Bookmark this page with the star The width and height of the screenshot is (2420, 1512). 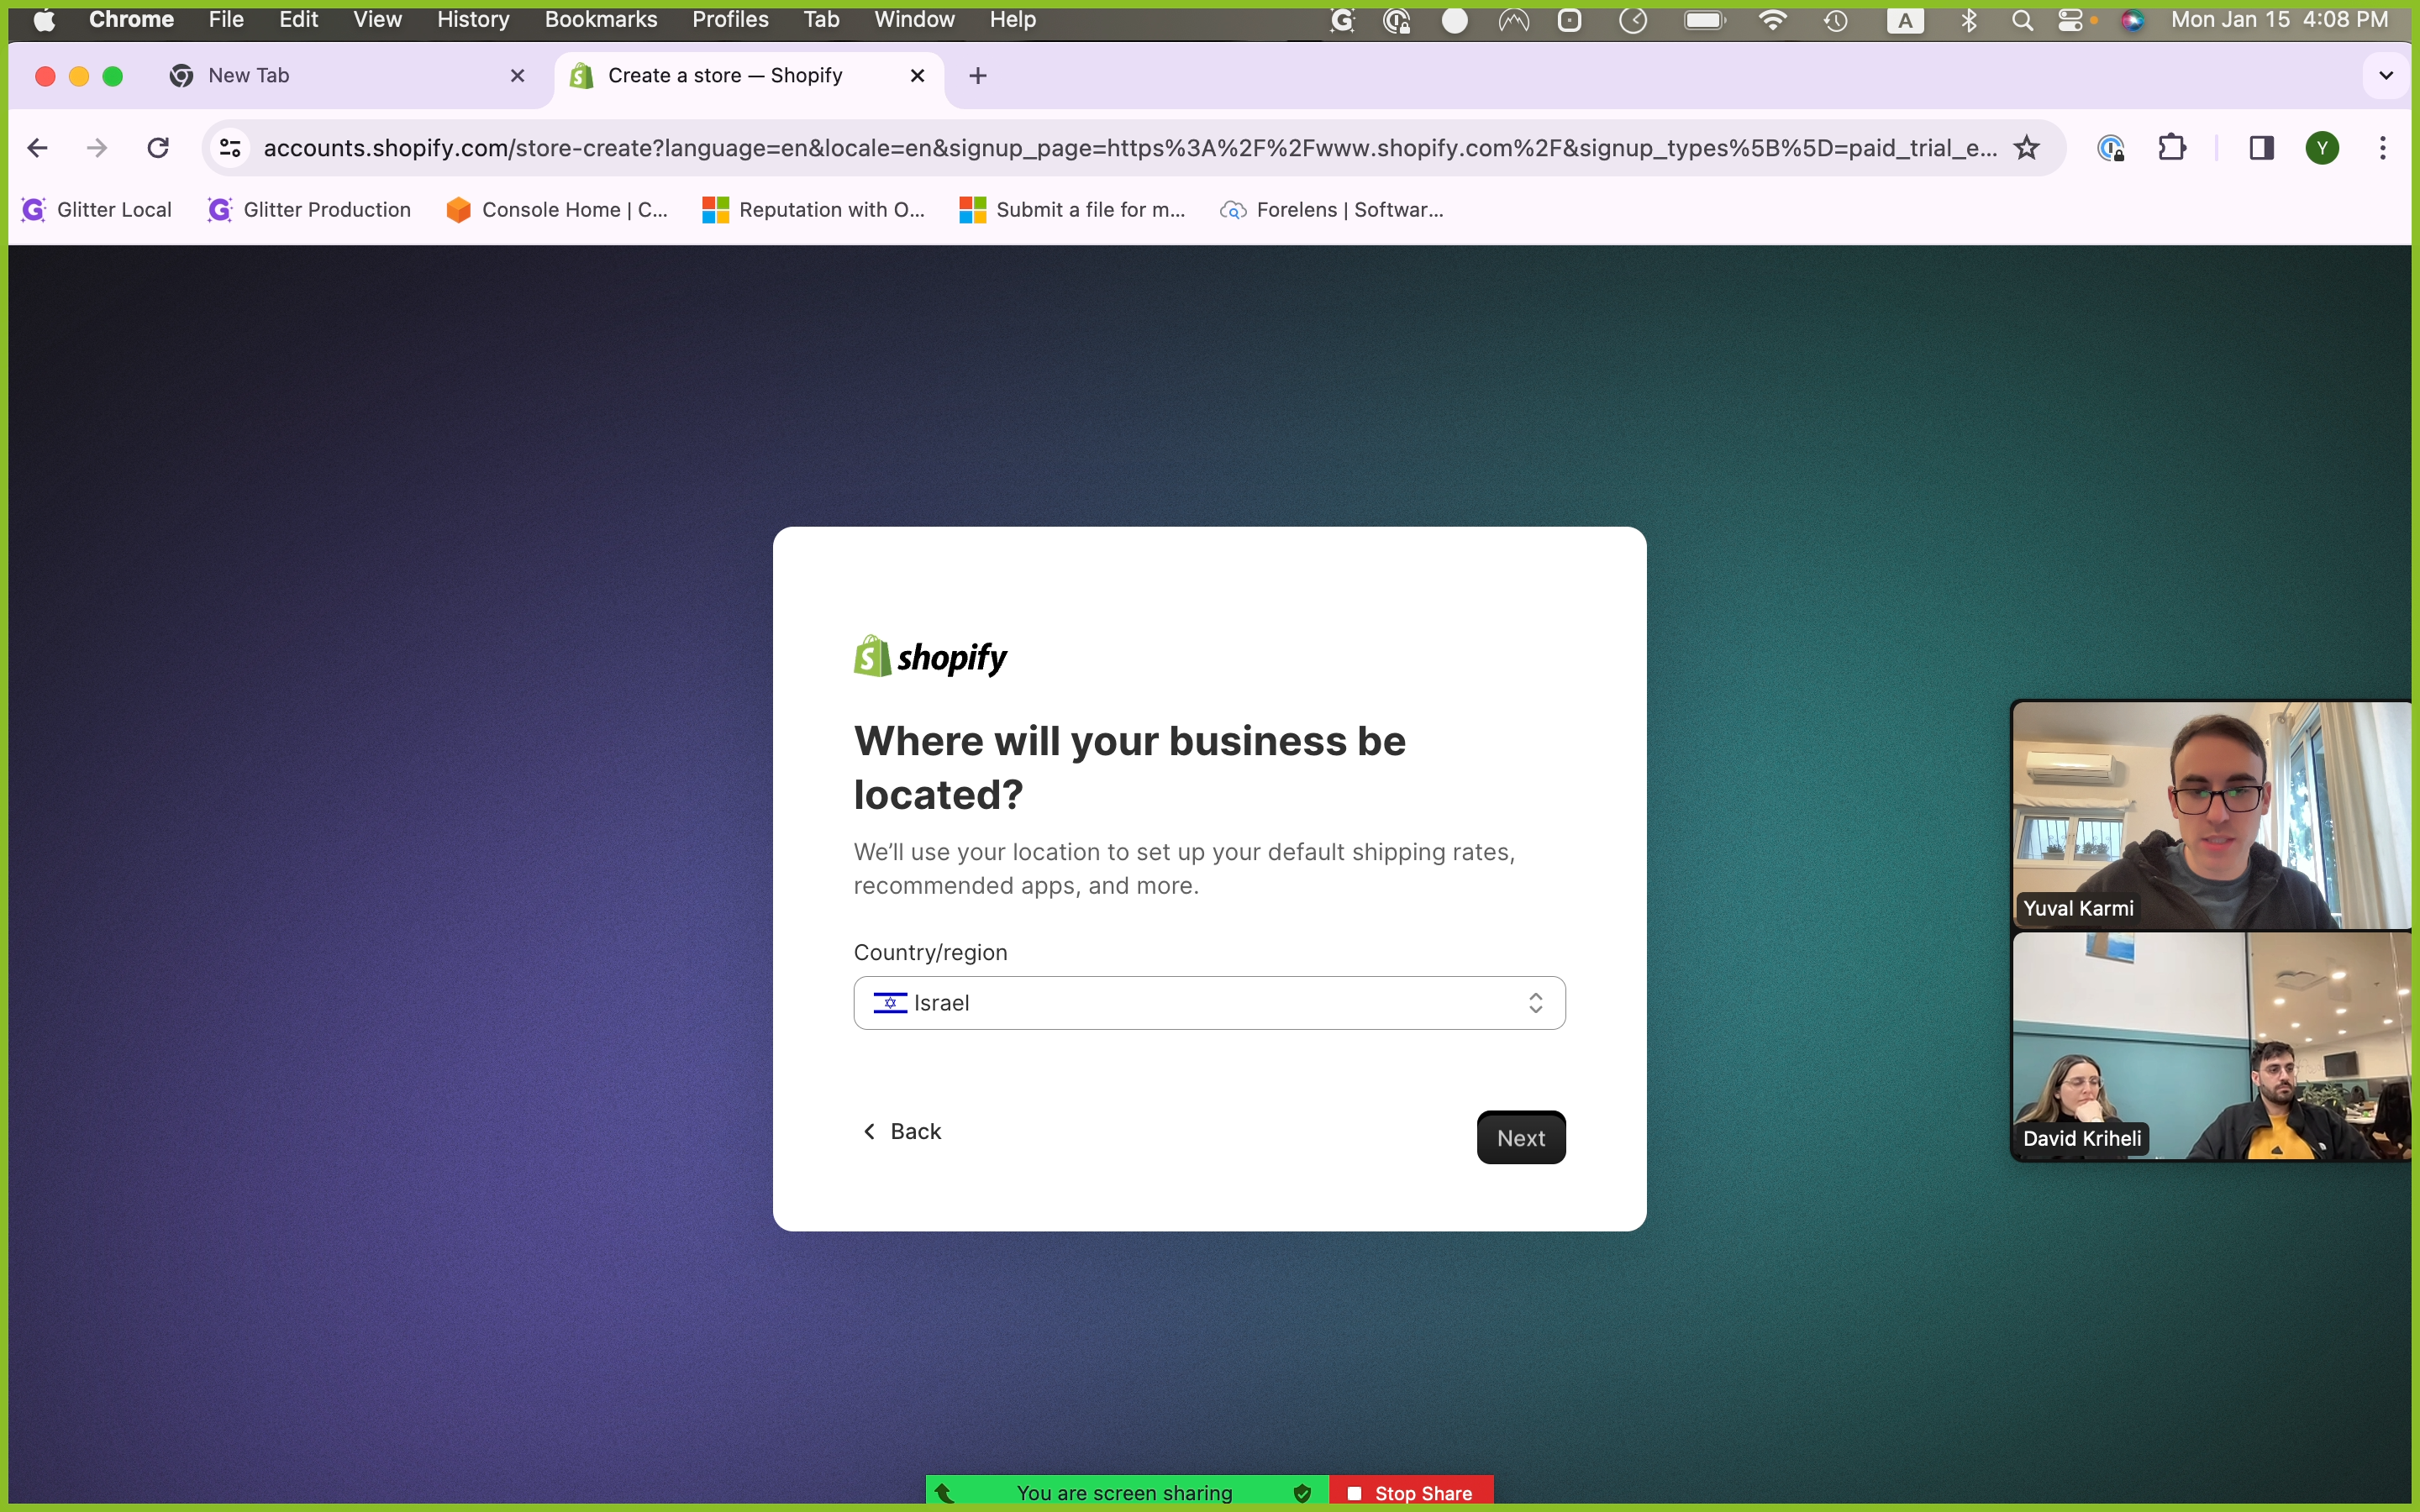(2027, 148)
